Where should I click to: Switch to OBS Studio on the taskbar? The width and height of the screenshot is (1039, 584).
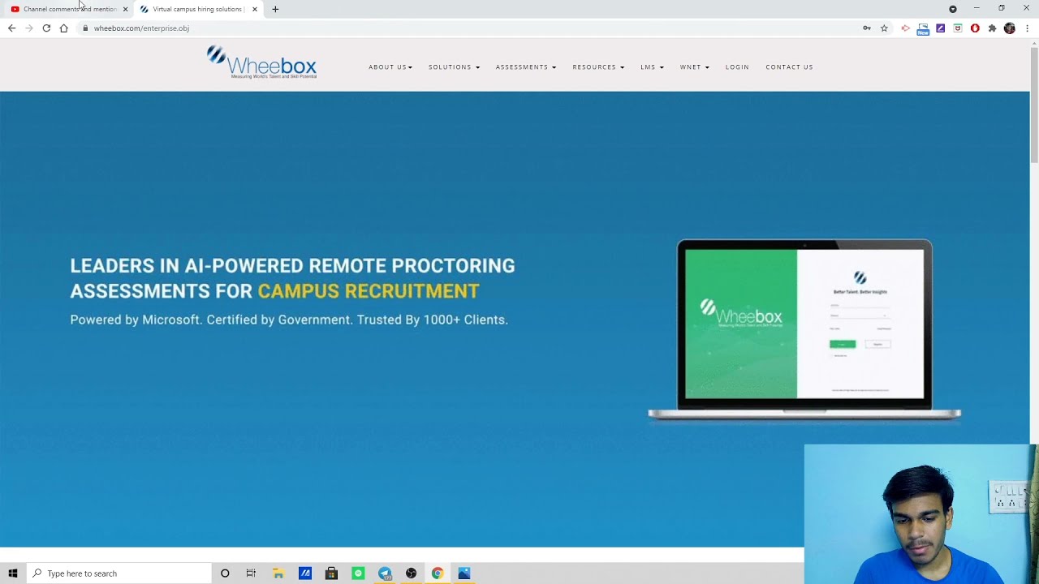pos(411,573)
